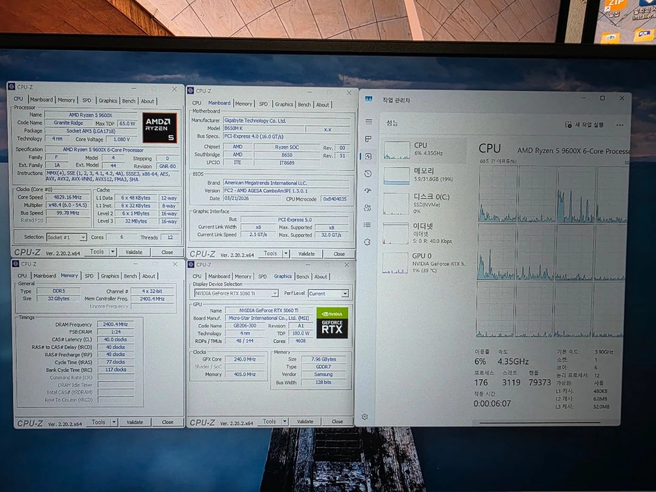Click the CAS# Latency 40.0 clocks value
This screenshot has width=656, height=492.
(x=115, y=339)
